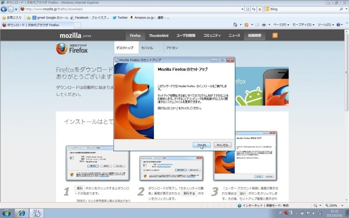
Task: Click the add to favorites bar icon
Action: point(28,17)
